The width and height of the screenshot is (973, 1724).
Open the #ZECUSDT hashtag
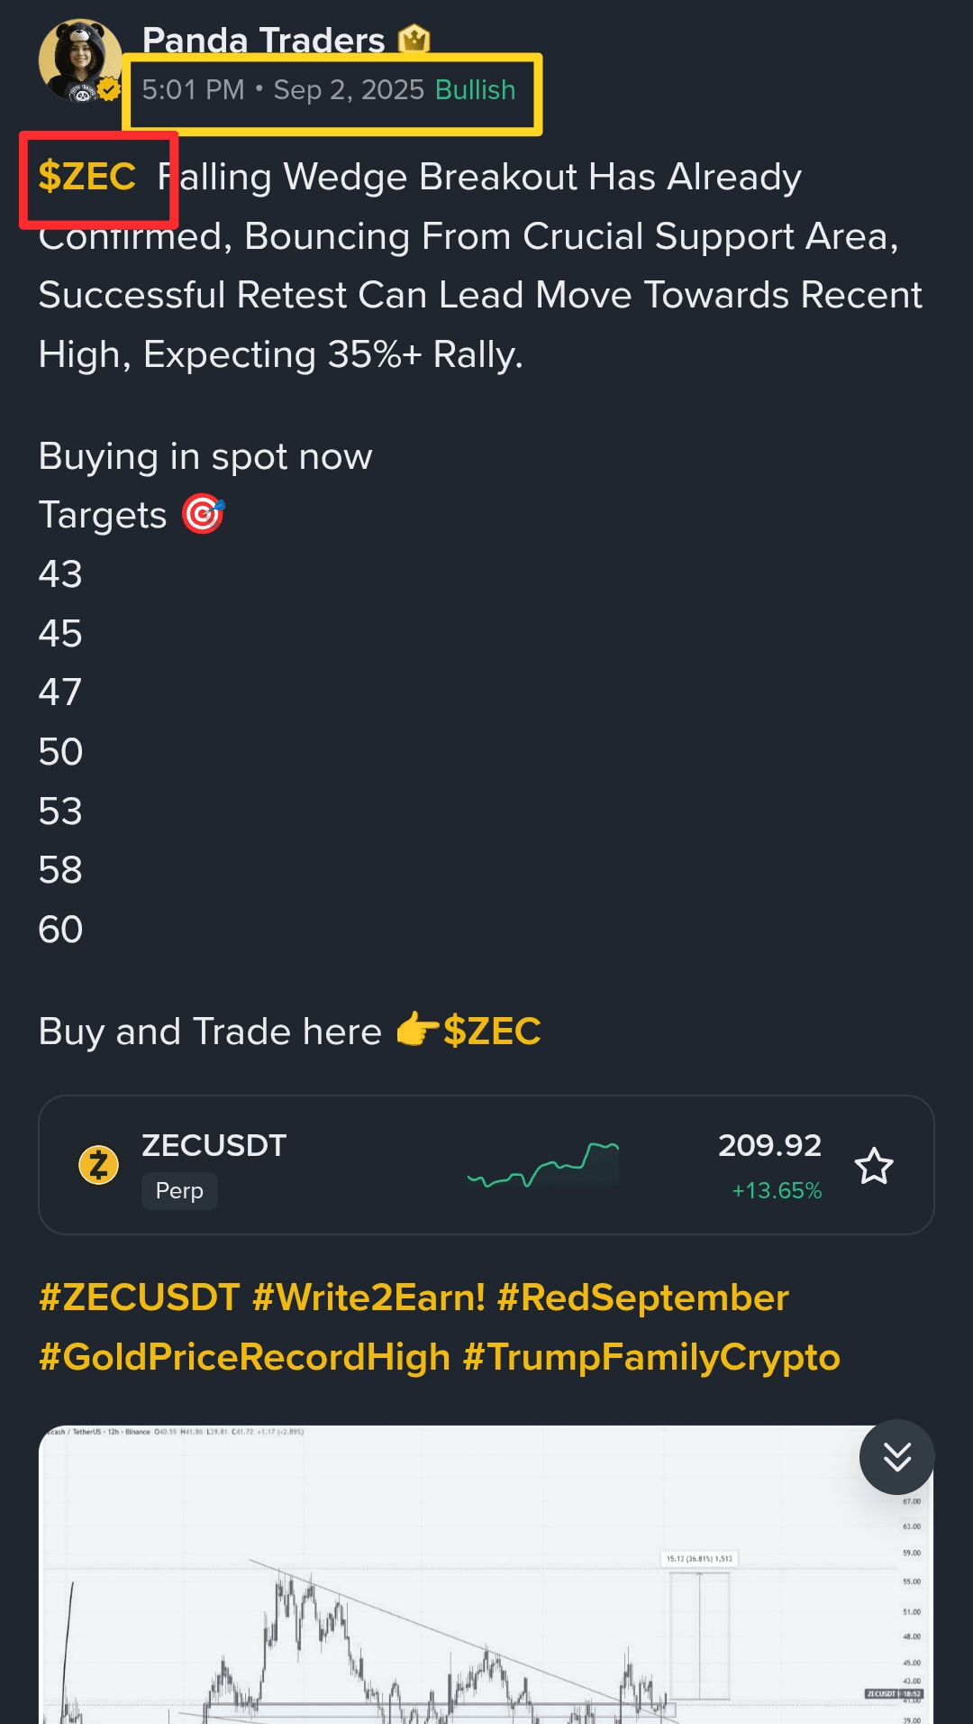click(x=140, y=1298)
